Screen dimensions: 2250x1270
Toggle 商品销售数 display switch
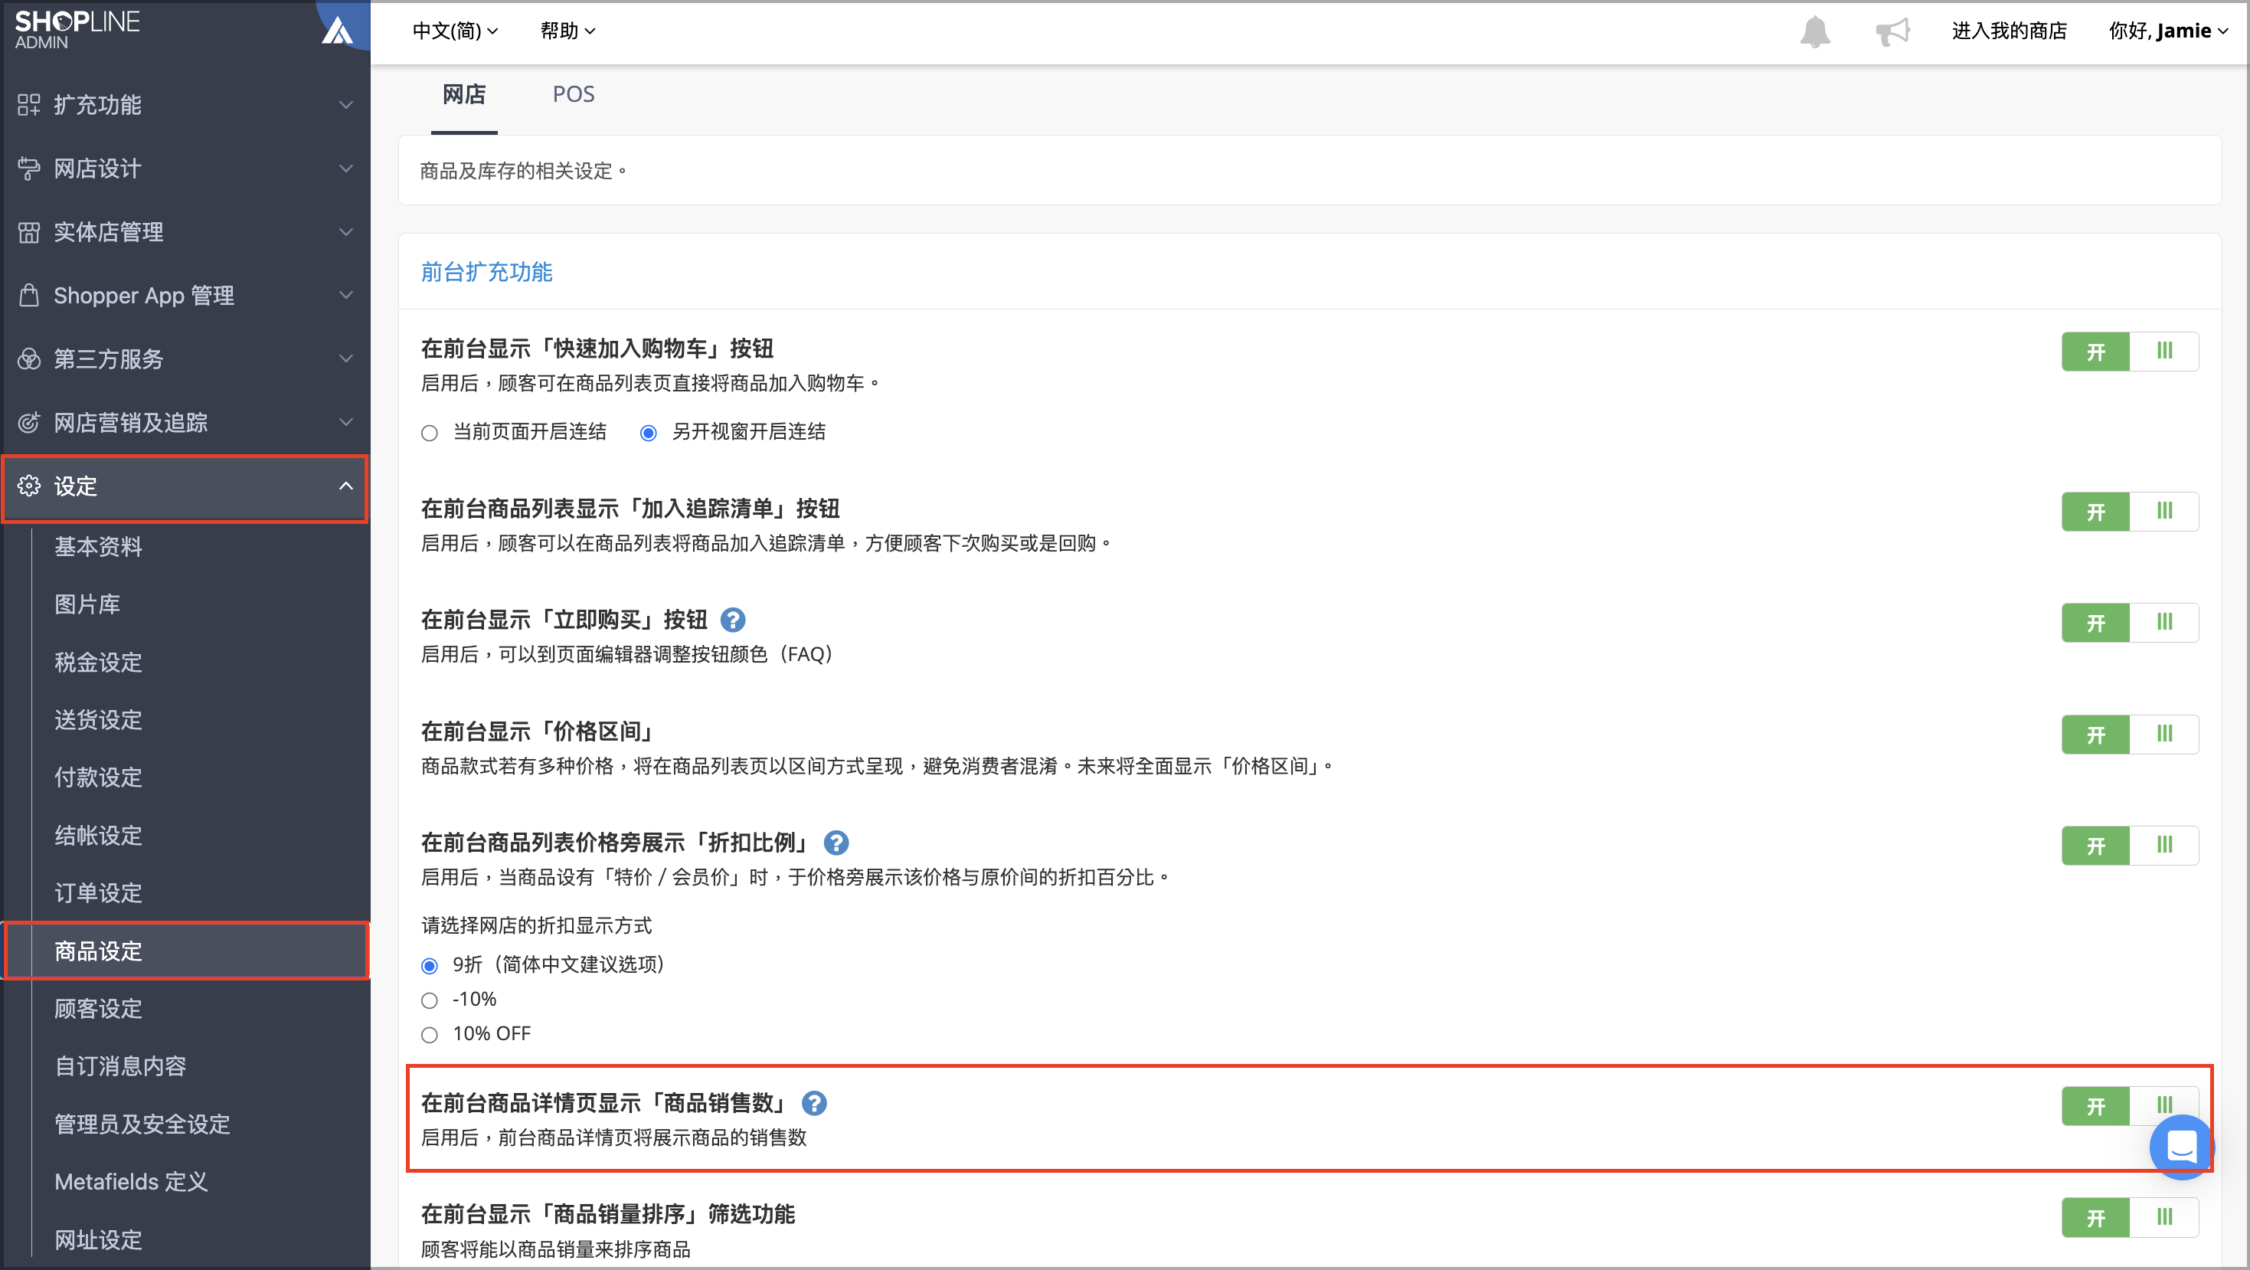click(x=2130, y=1106)
